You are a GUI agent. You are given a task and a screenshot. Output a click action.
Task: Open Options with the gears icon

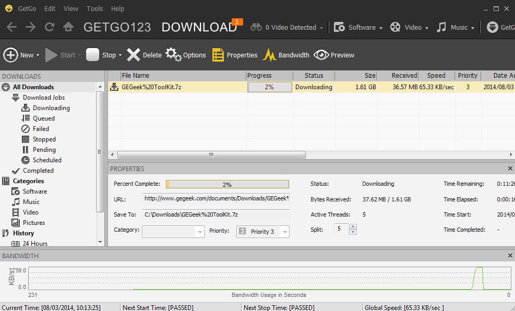[173, 54]
